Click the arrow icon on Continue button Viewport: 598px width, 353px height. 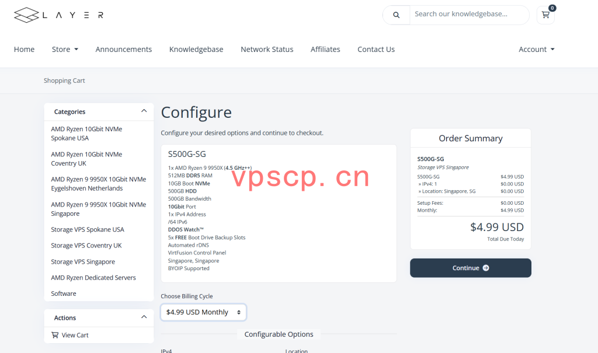pyautogui.click(x=486, y=268)
